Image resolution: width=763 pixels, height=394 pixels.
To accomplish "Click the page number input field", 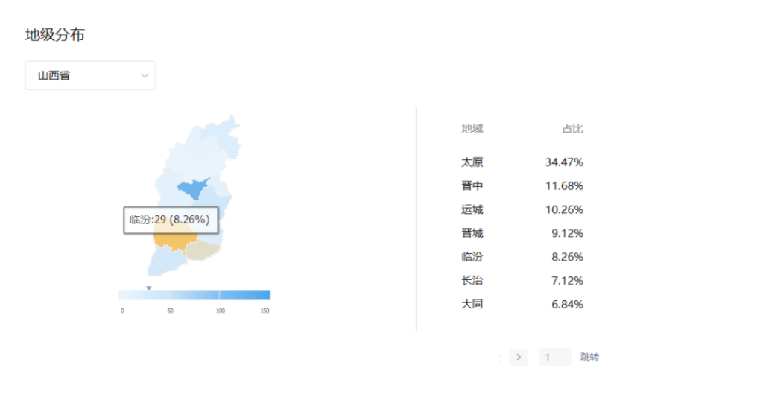I will click(555, 357).
